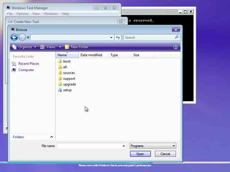Open Help via question mark icon
The width and height of the screenshot is (230, 172).
[176, 47]
